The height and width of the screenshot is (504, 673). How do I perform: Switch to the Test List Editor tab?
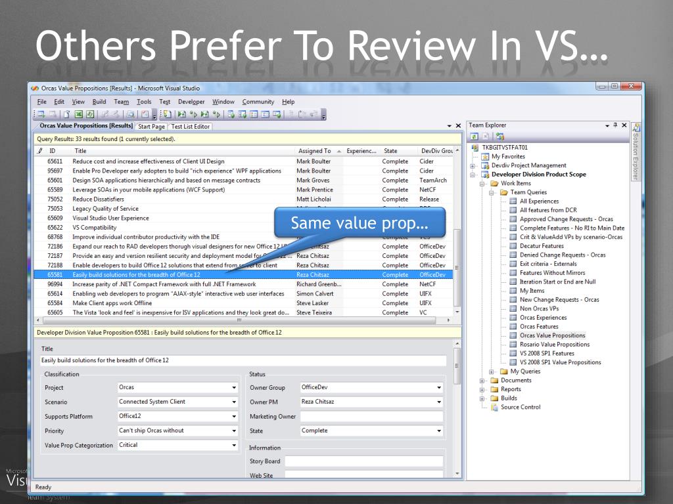click(190, 127)
